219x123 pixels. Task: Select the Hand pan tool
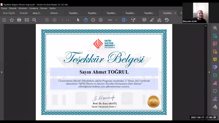86,20
